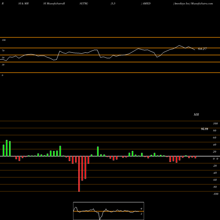Click the tallest red MR bar reaching -100
220x220 pixels.
coord(79,174)
